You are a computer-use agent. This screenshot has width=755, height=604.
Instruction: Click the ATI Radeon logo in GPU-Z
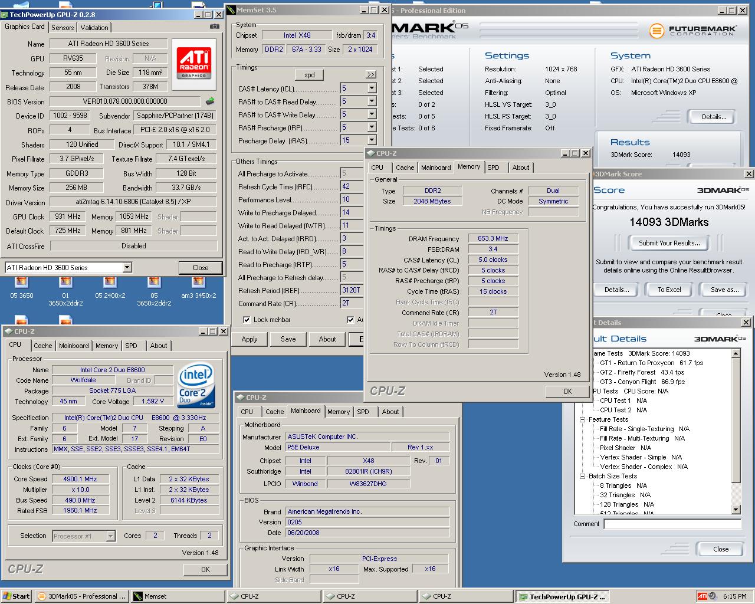(x=194, y=63)
